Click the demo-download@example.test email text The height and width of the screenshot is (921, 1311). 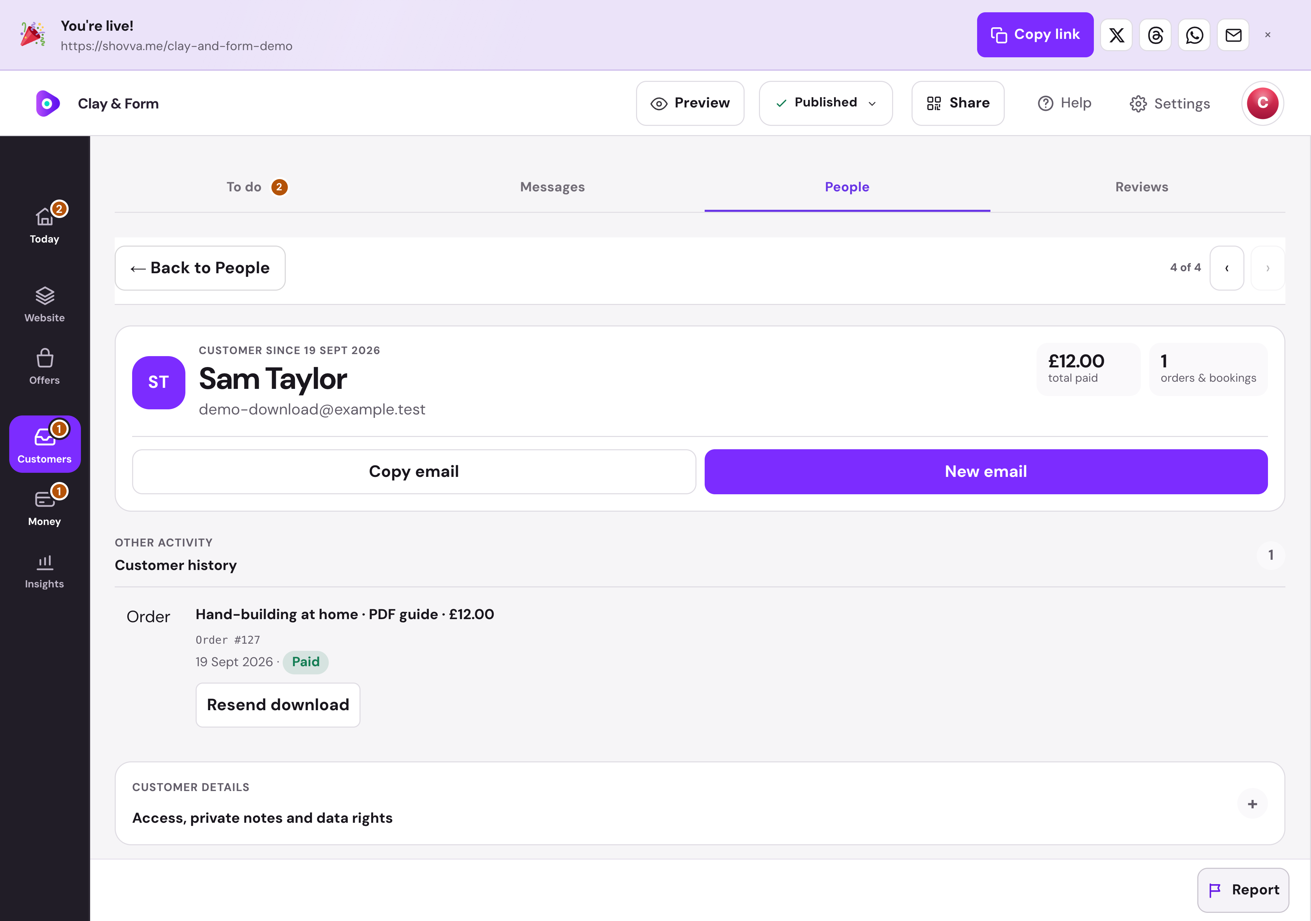pos(312,410)
